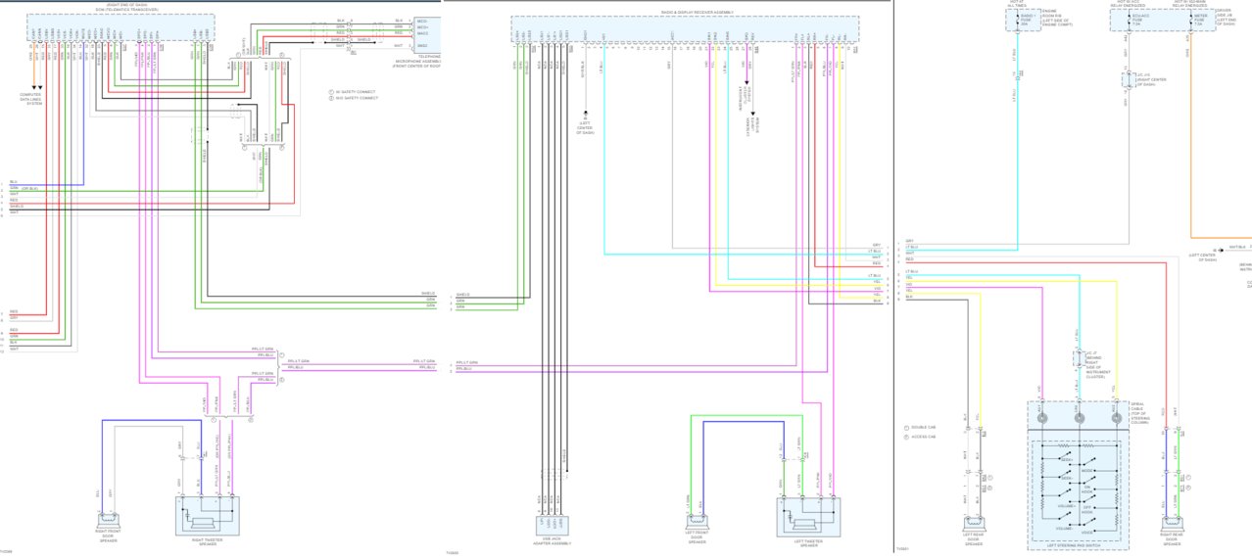Screen dimensions: 1252x559
Task: Click the USB Jack Adapter Assembly label
Action: coord(554,540)
